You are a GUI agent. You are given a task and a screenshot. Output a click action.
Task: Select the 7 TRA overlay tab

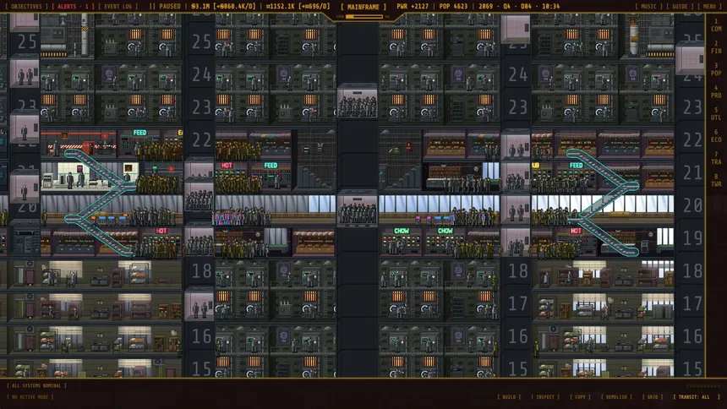716,158
